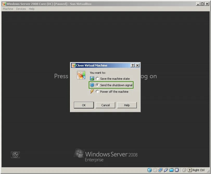Close the Close Virtual Machine dialog
Image resolution: width=211 pixels, height=174 pixels.
137,65
